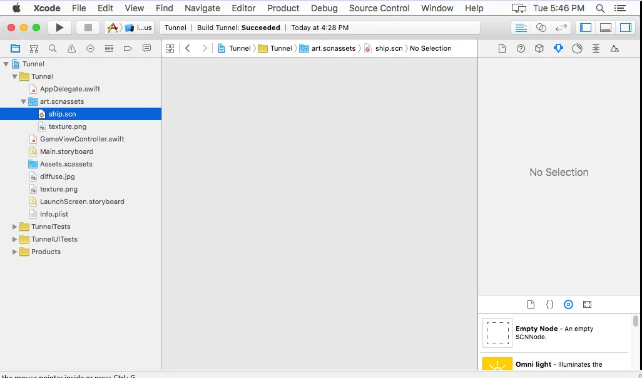Open the Apple menu
The image size is (642, 378).
pos(16,8)
